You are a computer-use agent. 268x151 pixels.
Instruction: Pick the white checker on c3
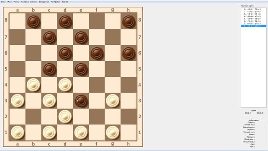click(x=49, y=101)
